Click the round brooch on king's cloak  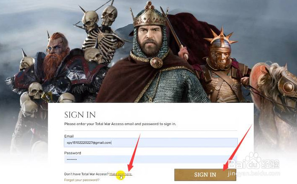tap(156, 63)
